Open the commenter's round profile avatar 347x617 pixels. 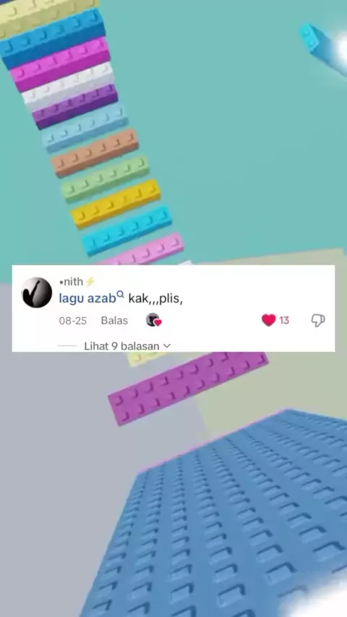point(37,293)
